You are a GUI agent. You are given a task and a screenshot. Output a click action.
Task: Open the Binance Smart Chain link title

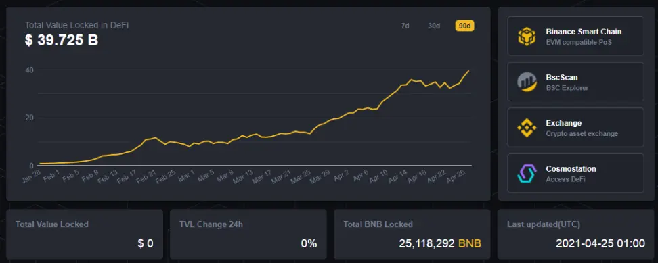(584, 32)
